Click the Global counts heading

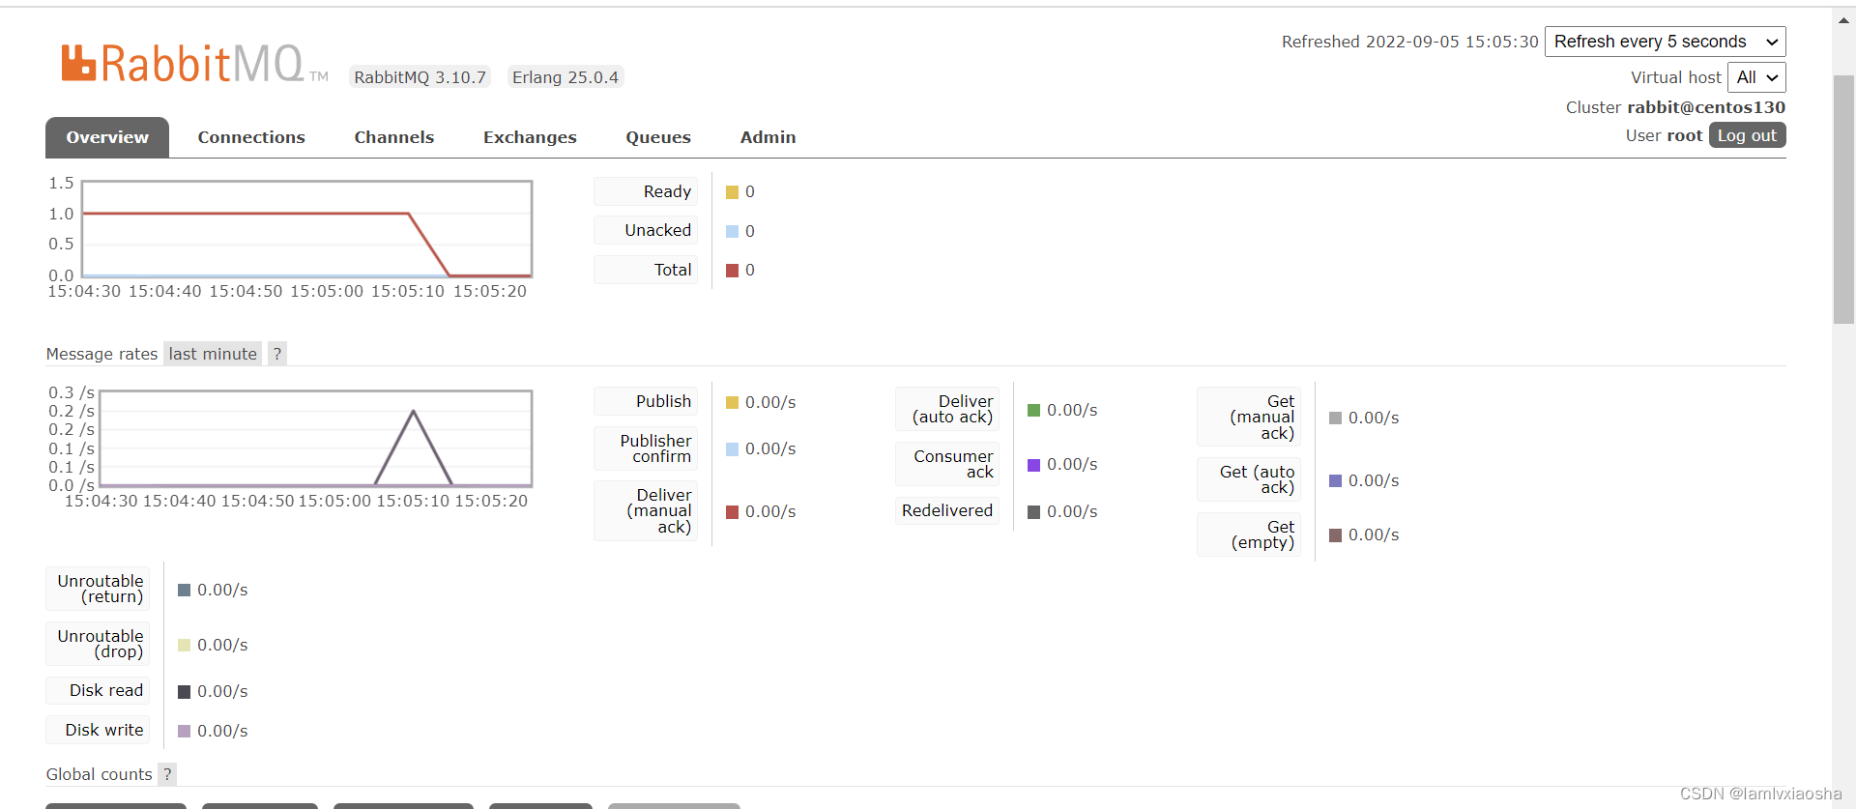[x=99, y=774]
